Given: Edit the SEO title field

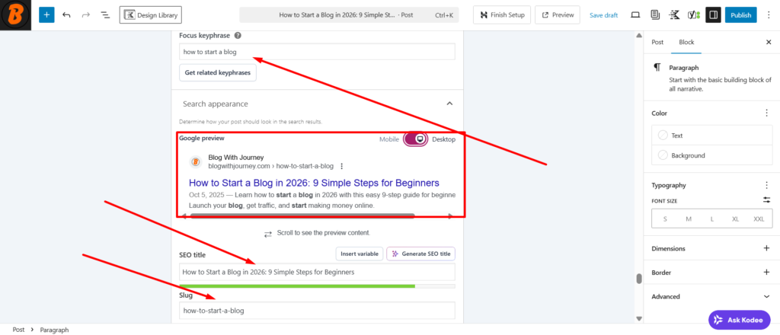Looking at the screenshot, I should 317,273.
